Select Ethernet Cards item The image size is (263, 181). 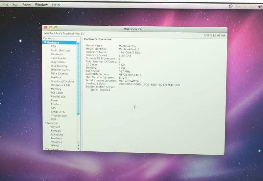pos(60,70)
